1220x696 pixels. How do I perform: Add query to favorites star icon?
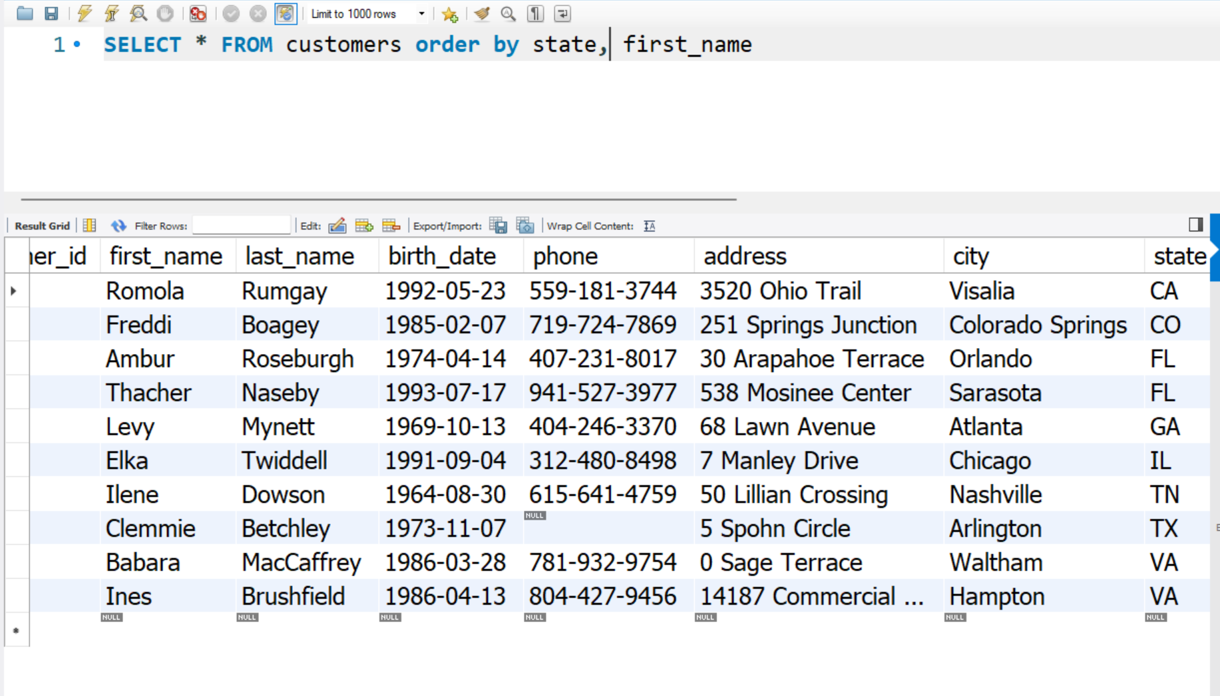(x=450, y=13)
